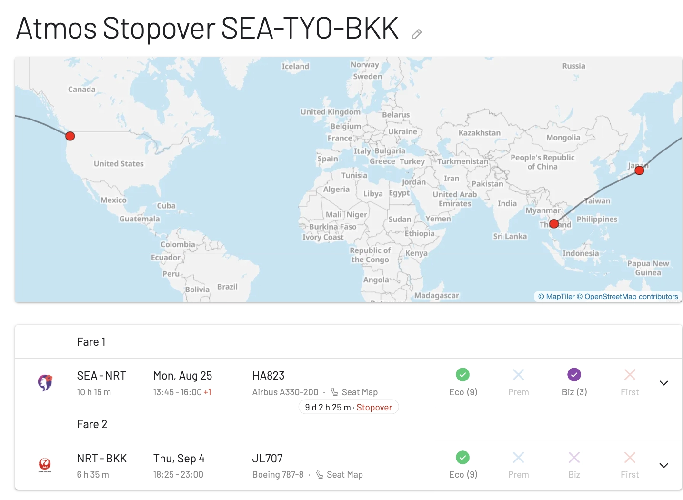Click the seat icon next to HA823 Seat Map
The width and height of the screenshot is (683, 500).
click(334, 392)
